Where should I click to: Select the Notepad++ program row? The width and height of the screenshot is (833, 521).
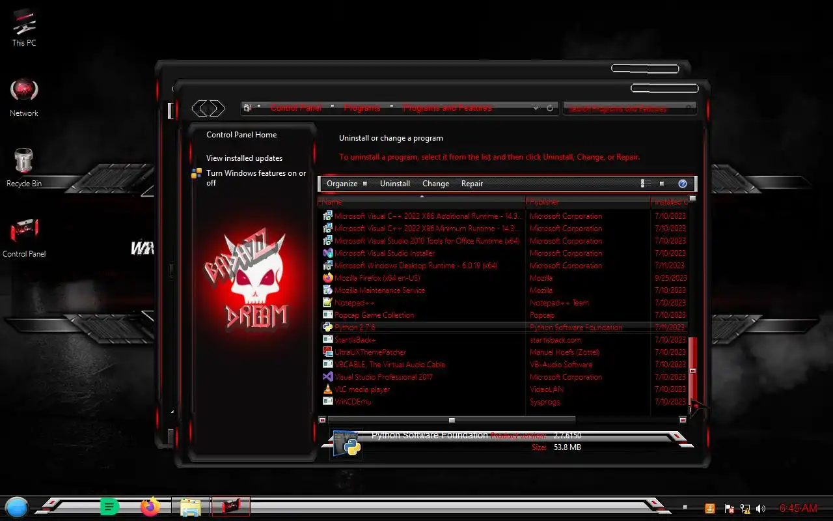[x=504, y=303]
